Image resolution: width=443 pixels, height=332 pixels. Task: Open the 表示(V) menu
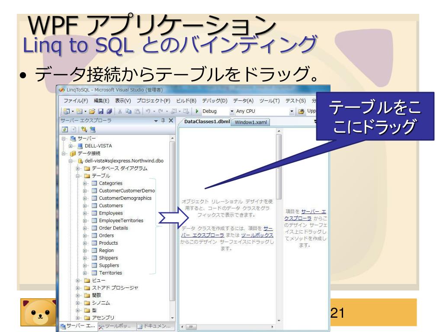coord(123,101)
